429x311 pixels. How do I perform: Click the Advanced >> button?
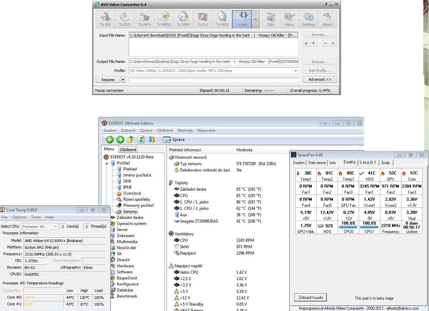click(x=319, y=80)
